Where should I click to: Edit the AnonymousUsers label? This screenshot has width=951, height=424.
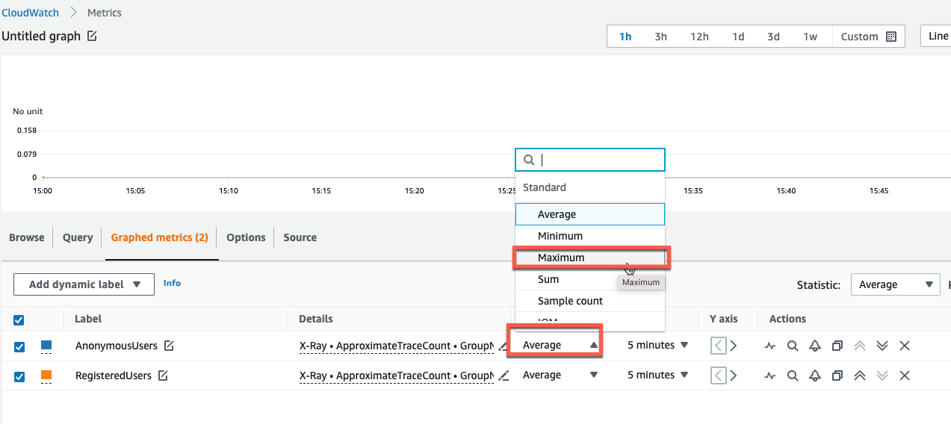click(x=169, y=346)
